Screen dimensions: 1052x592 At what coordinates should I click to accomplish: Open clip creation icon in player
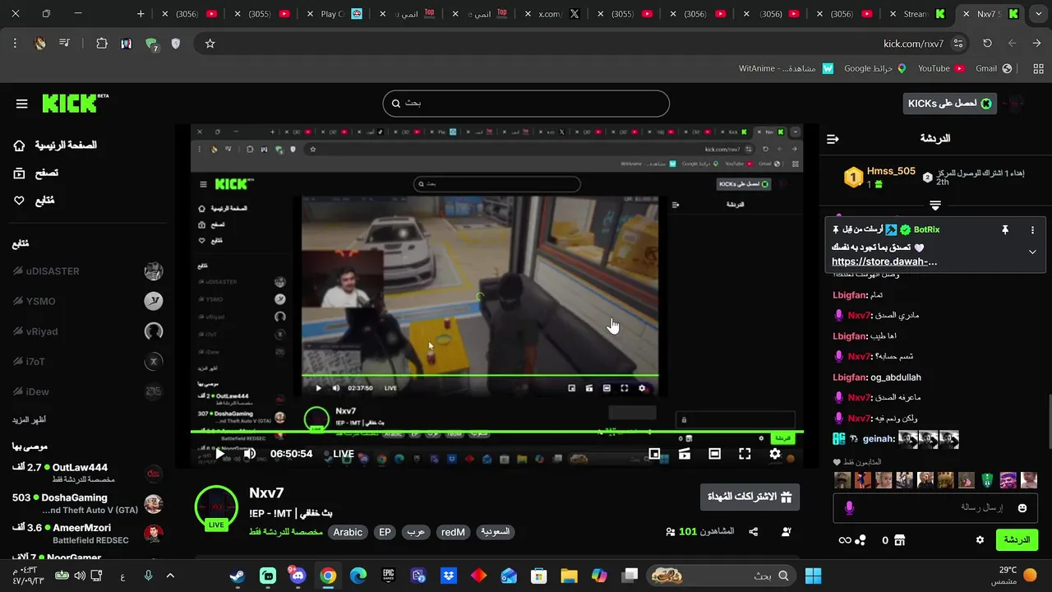685,454
